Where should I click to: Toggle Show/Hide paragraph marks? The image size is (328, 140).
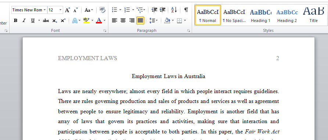click(x=186, y=10)
